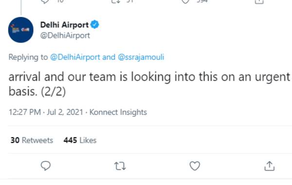The height and width of the screenshot is (185, 292).
Task: Click the blue verified badge next to Delhi Airport
Action: coord(95,25)
